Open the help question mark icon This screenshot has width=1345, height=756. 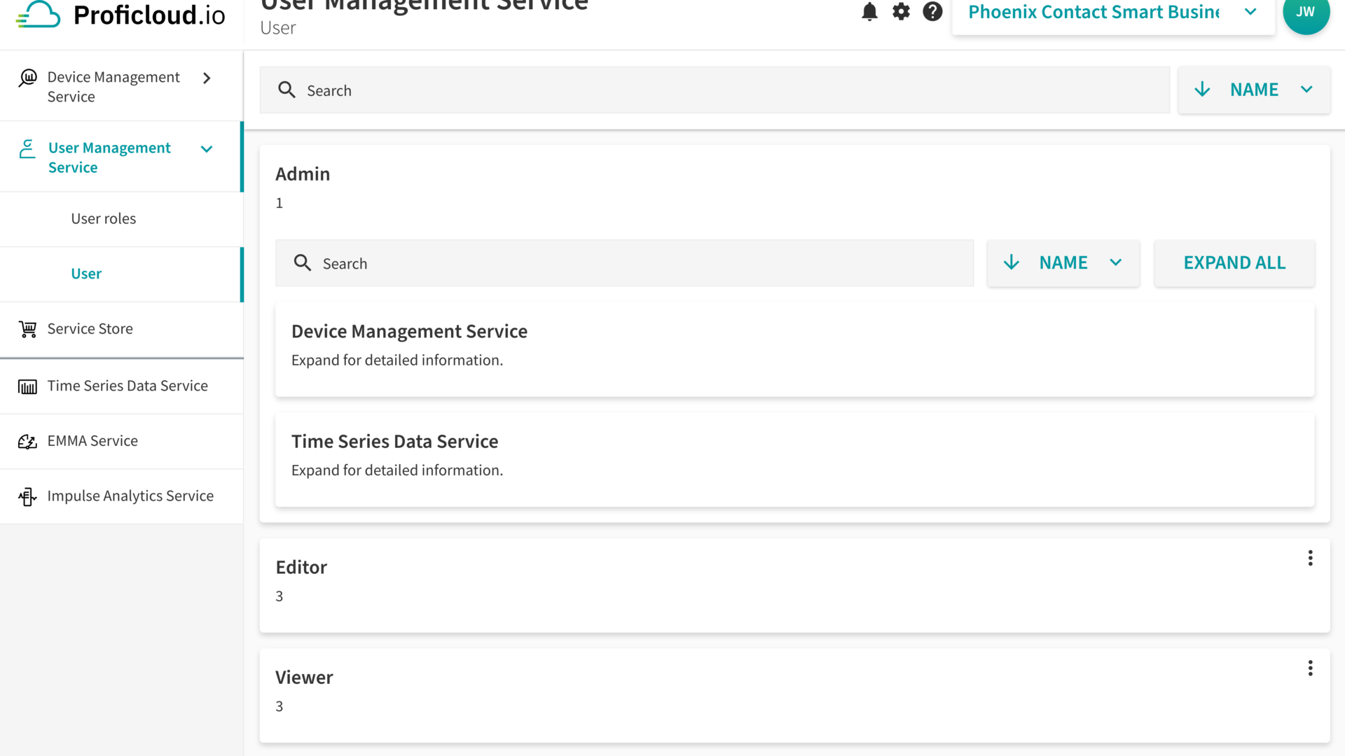(932, 12)
